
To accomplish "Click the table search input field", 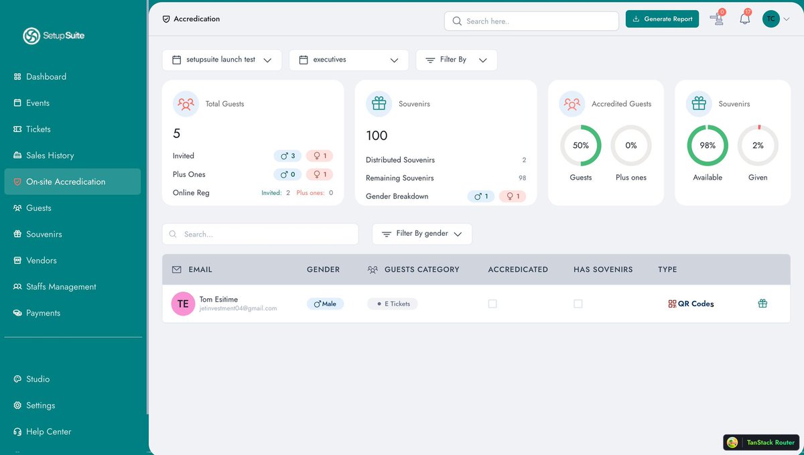I will (x=260, y=234).
